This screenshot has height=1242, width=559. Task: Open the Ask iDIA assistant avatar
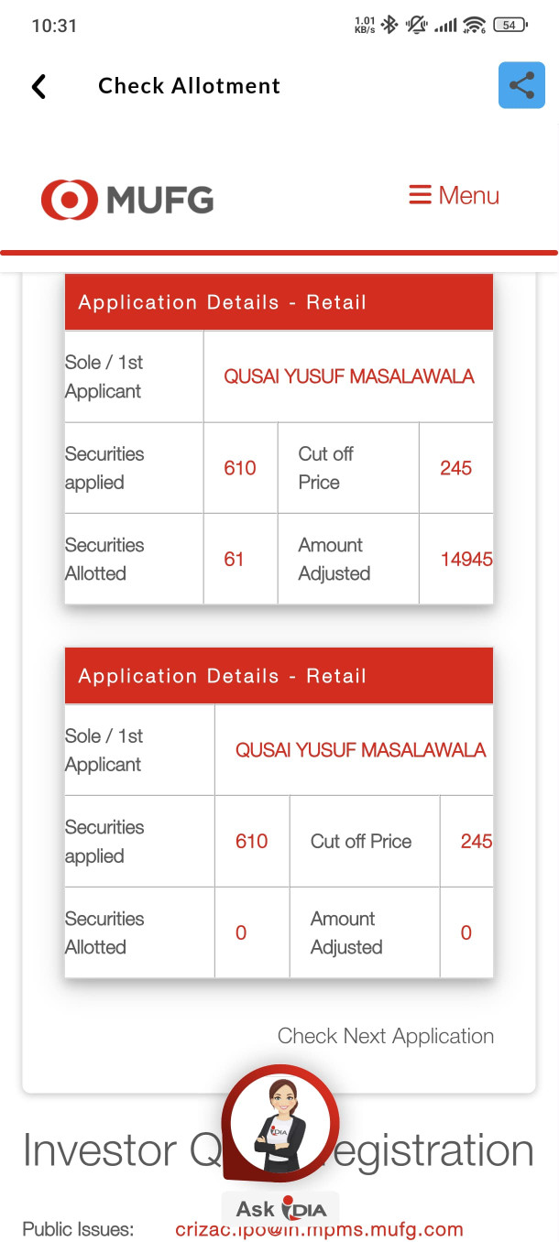(x=279, y=1127)
